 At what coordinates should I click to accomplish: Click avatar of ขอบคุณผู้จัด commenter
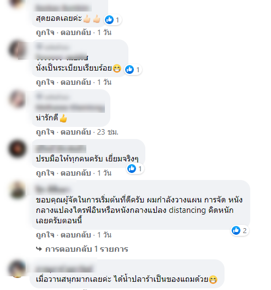[x=17, y=190]
